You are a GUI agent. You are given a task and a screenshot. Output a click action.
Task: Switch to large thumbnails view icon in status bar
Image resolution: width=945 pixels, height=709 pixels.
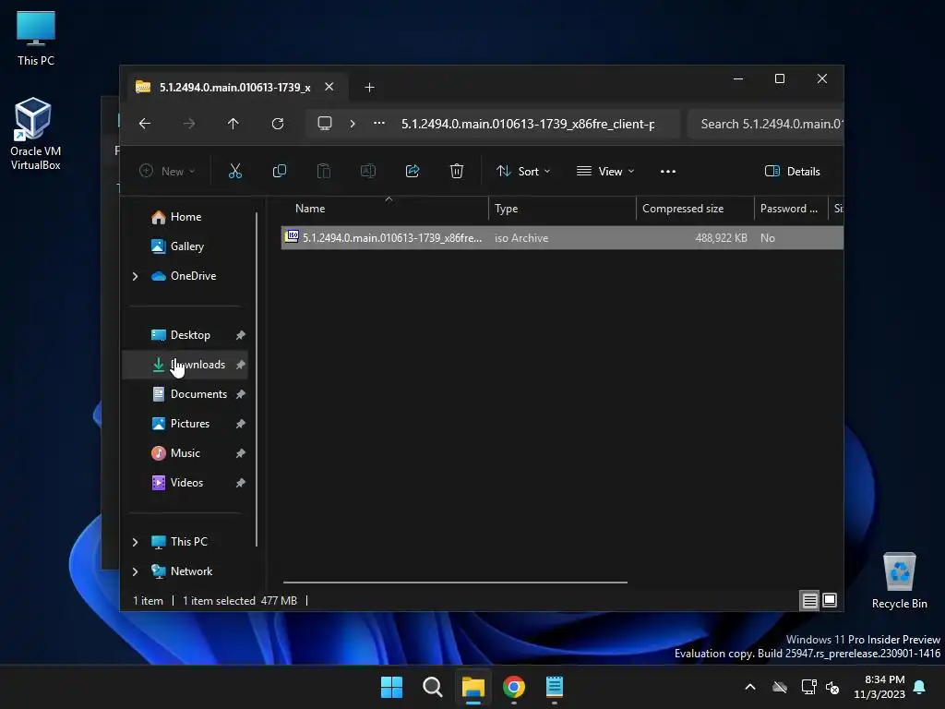click(830, 600)
